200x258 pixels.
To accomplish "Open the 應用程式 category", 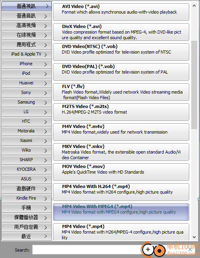I will point(27,44).
